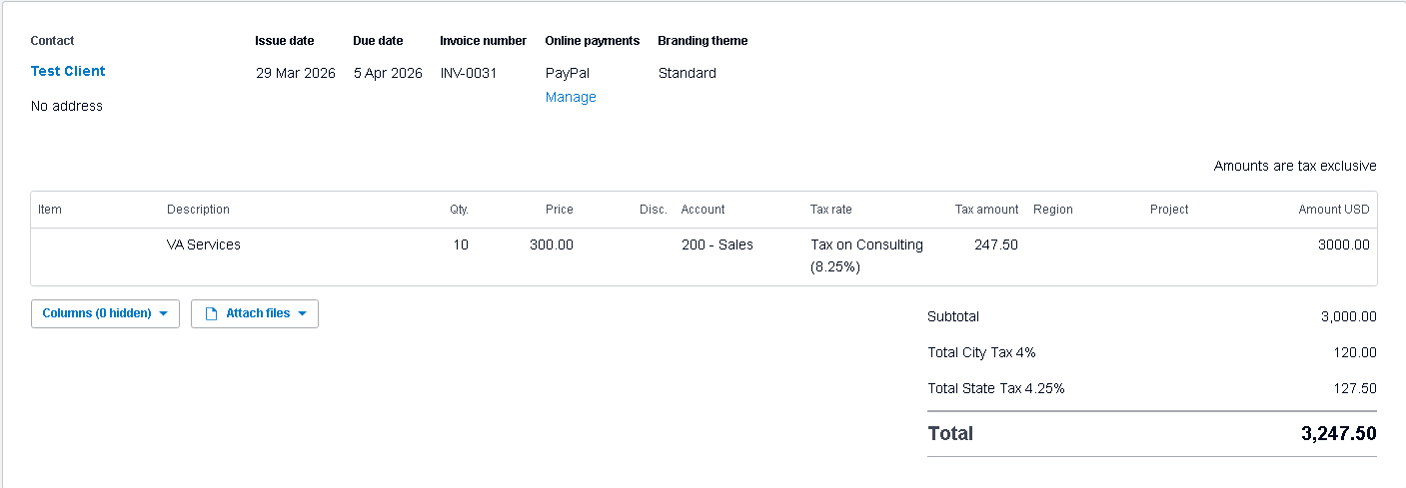Click the Region column header

pos(1053,210)
